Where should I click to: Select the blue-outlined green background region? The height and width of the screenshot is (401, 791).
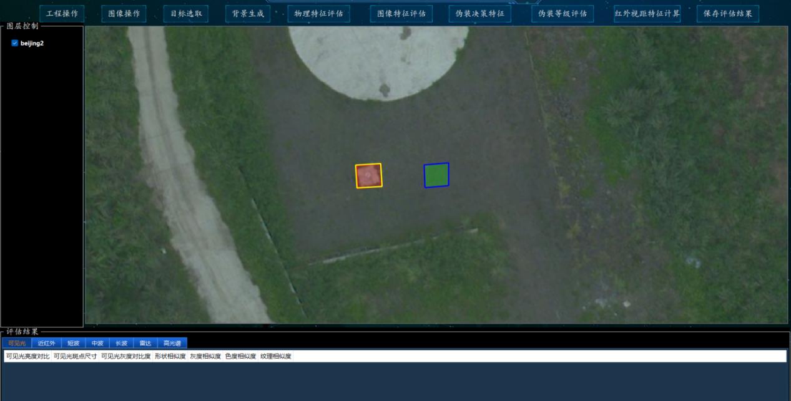436,175
